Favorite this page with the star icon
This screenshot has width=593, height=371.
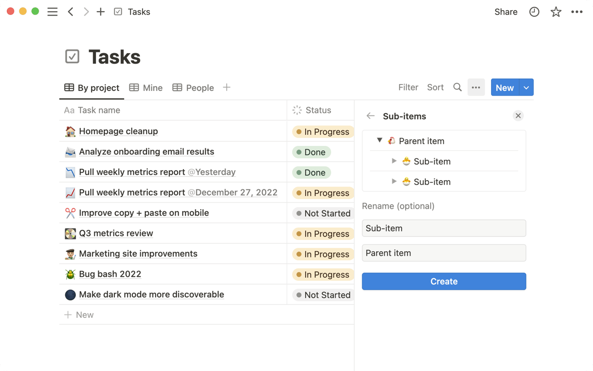click(556, 12)
